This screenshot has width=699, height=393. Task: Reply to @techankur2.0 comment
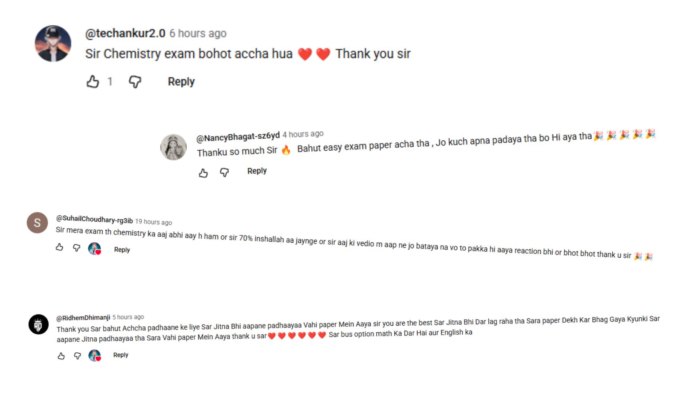coord(181,82)
